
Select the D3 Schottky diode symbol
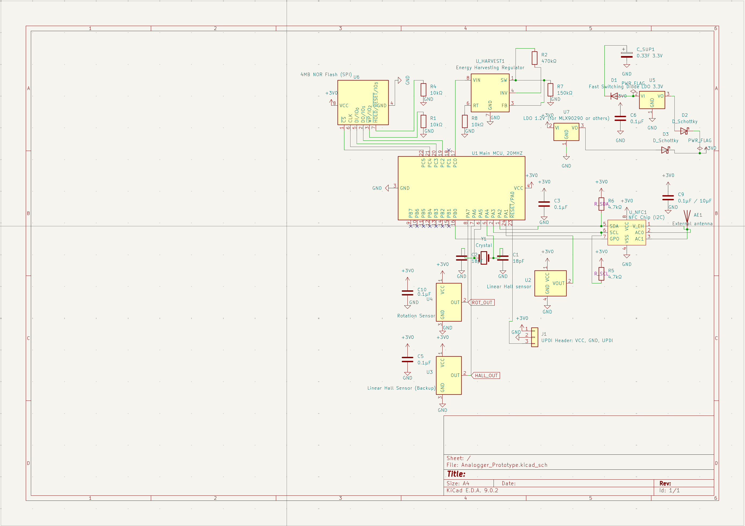(665, 150)
